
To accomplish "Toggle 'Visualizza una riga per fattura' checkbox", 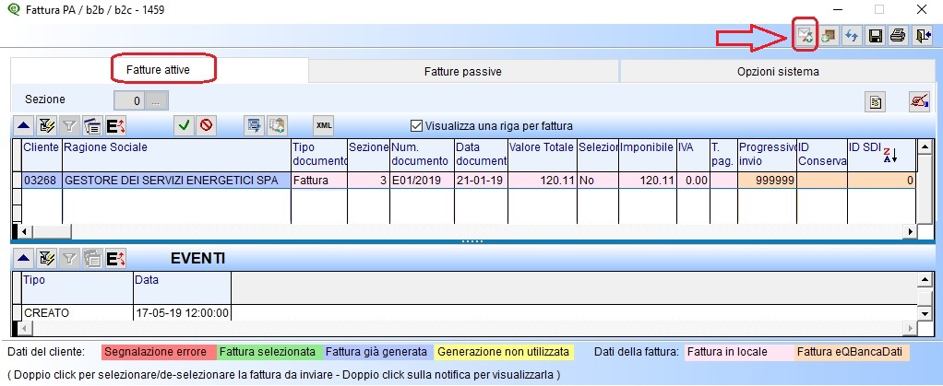I will (x=416, y=126).
